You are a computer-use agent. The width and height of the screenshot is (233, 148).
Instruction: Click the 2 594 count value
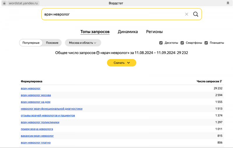[219, 95]
